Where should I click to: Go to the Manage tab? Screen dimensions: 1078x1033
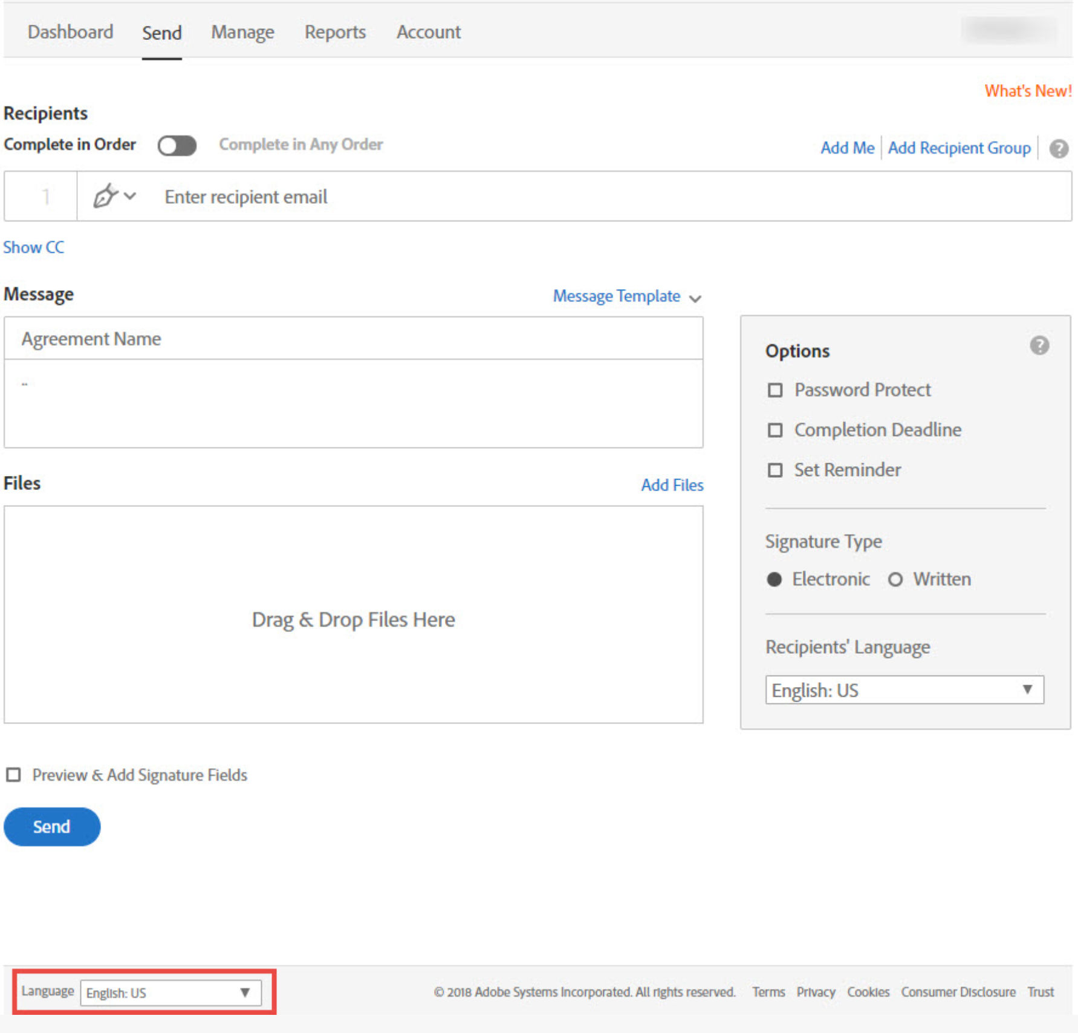pos(242,33)
